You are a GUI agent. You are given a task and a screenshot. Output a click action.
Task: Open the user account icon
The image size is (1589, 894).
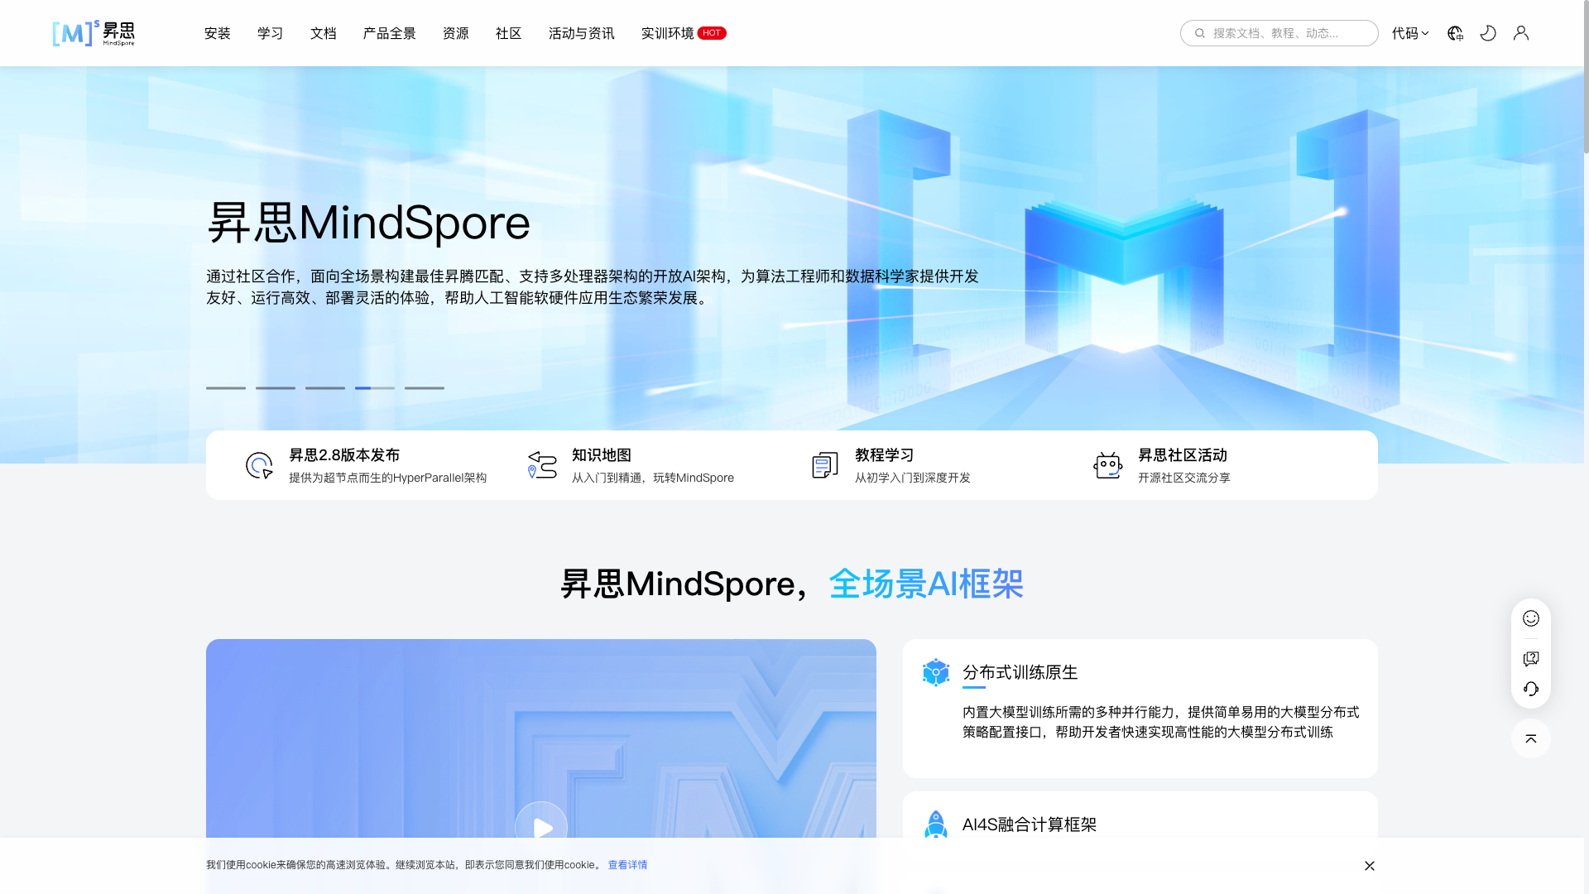pos(1521,33)
